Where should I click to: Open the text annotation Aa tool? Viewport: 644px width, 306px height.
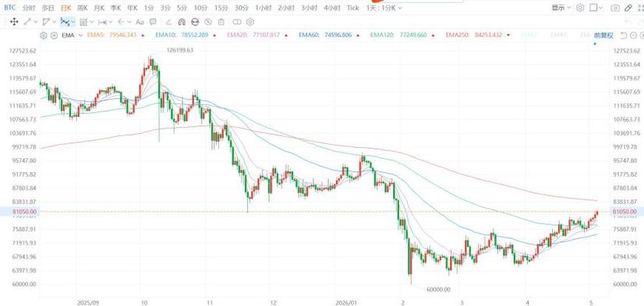140,22
